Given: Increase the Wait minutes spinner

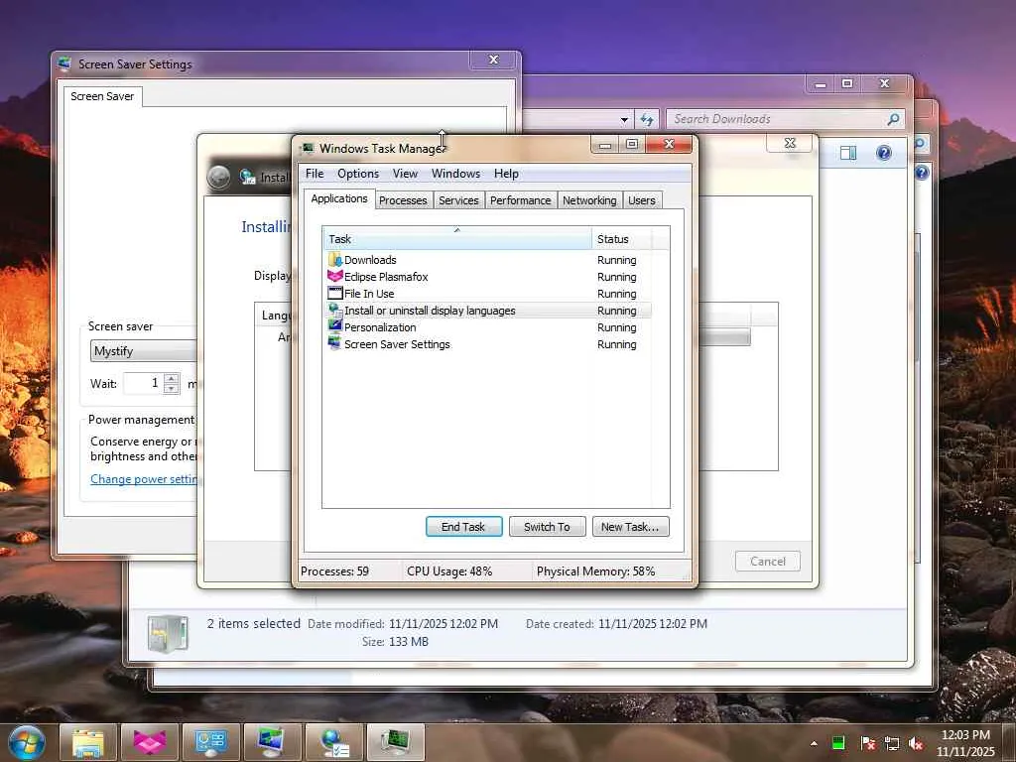Looking at the screenshot, I should point(171,378).
